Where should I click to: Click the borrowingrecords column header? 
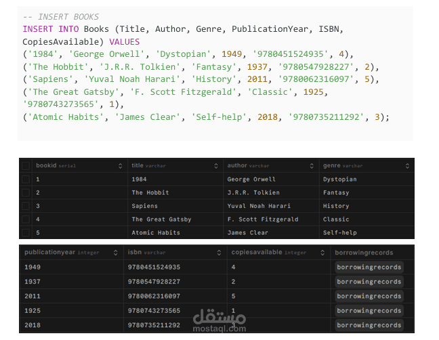coord(364,253)
